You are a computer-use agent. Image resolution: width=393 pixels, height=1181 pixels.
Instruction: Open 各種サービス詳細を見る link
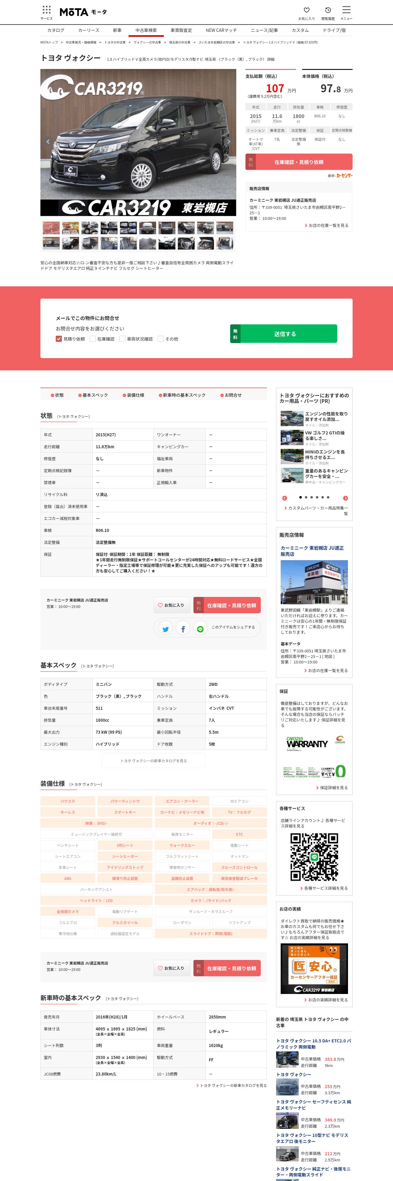[x=324, y=888]
